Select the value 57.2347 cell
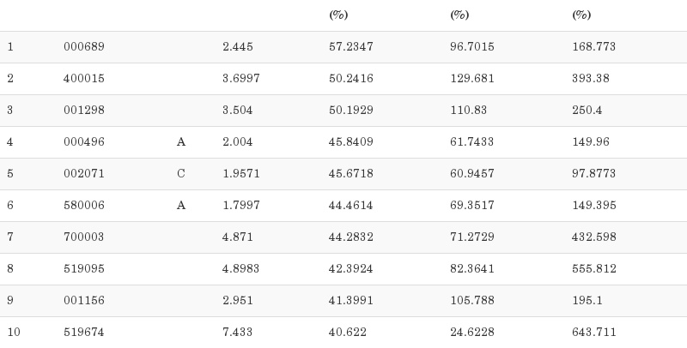Screen dimensions: 687x348 click(x=351, y=47)
